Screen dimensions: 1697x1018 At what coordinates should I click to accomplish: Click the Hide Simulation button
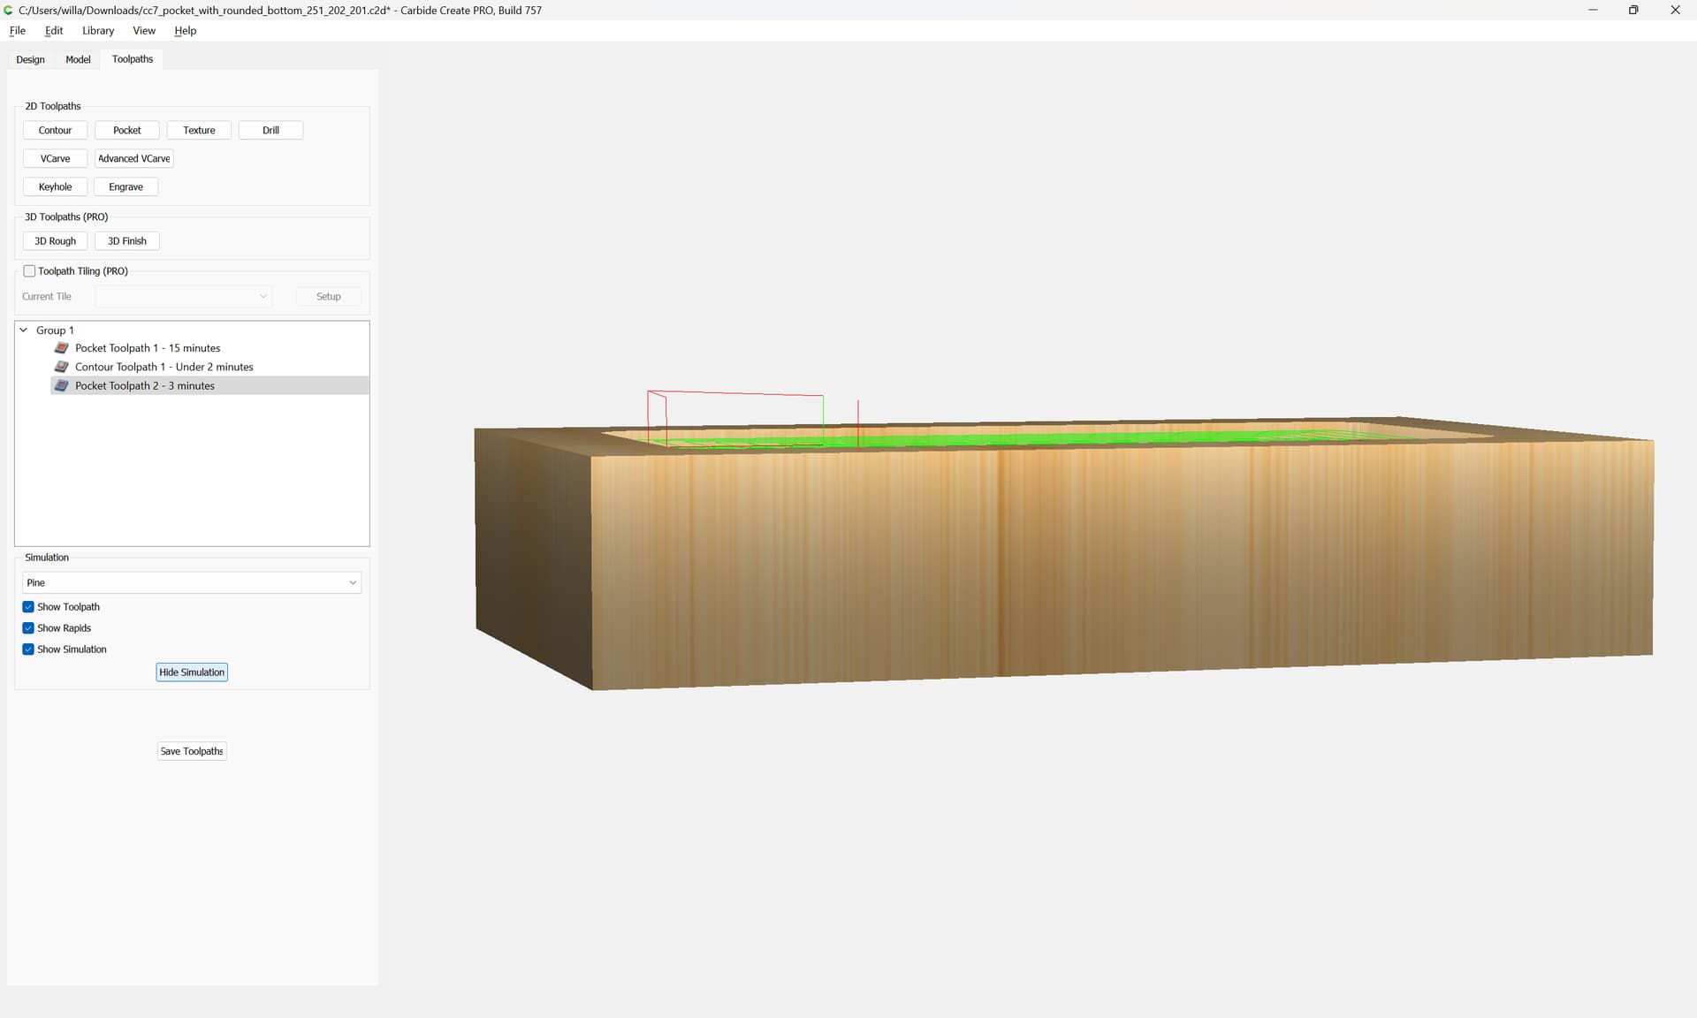(192, 672)
